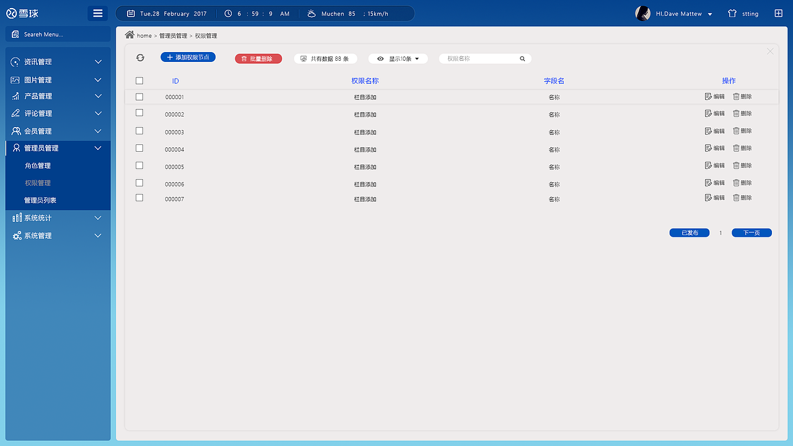Click the 管理员管理 person icon
This screenshot has height=446, width=793.
coord(16,148)
